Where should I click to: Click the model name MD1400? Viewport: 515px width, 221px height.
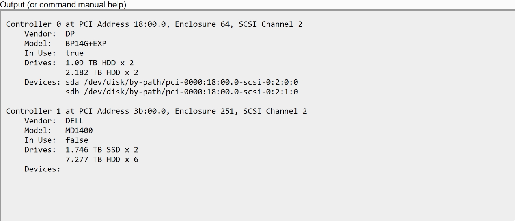point(79,131)
